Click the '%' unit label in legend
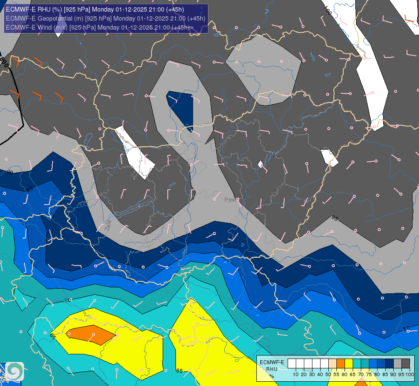The image size is (419, 386). pyautogui.click(x=272, y=376)
